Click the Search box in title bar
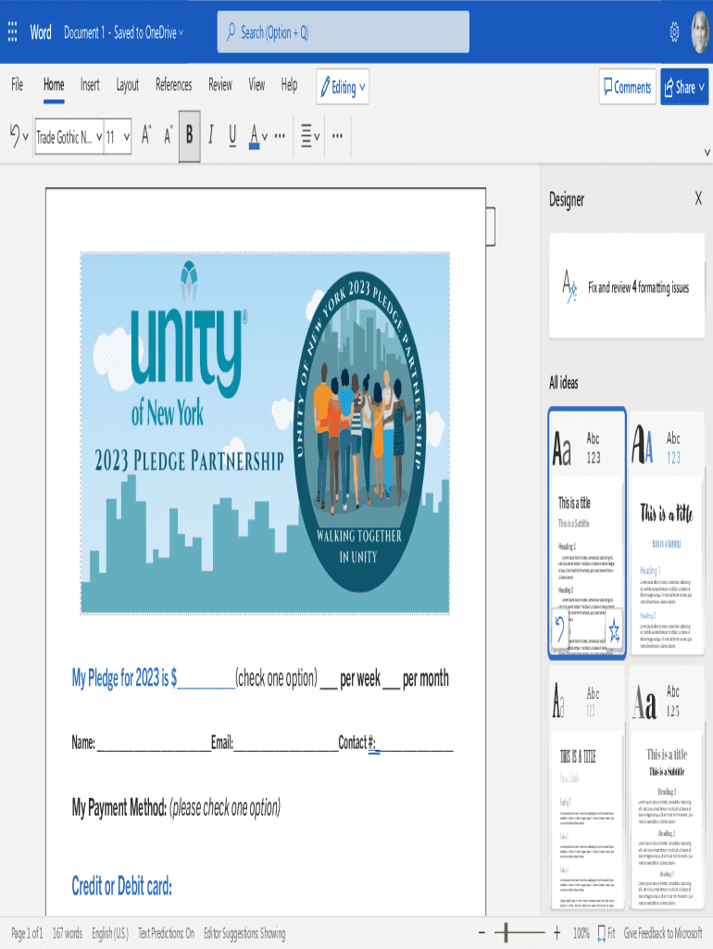This screenshot has width=713, height=949. (x=343, y=32)
